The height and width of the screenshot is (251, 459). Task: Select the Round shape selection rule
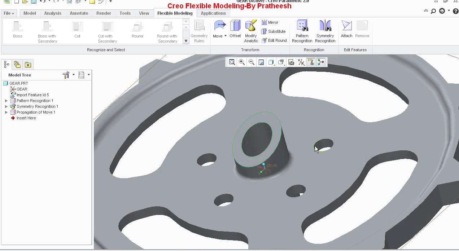[137, 30]
